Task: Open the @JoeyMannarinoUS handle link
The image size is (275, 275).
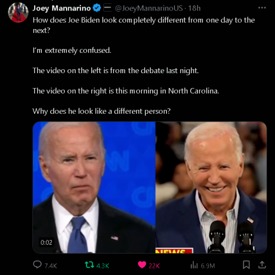Action: click(149, 8)
